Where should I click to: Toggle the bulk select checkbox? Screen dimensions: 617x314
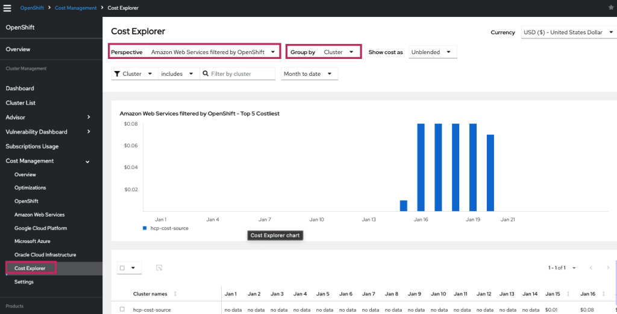click(x=122, y=268)
